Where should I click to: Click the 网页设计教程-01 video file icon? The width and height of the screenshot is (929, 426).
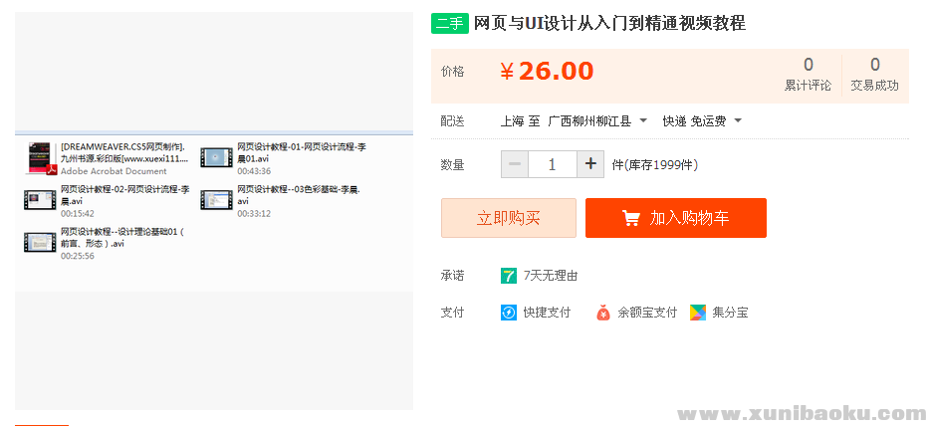[216, 158]
